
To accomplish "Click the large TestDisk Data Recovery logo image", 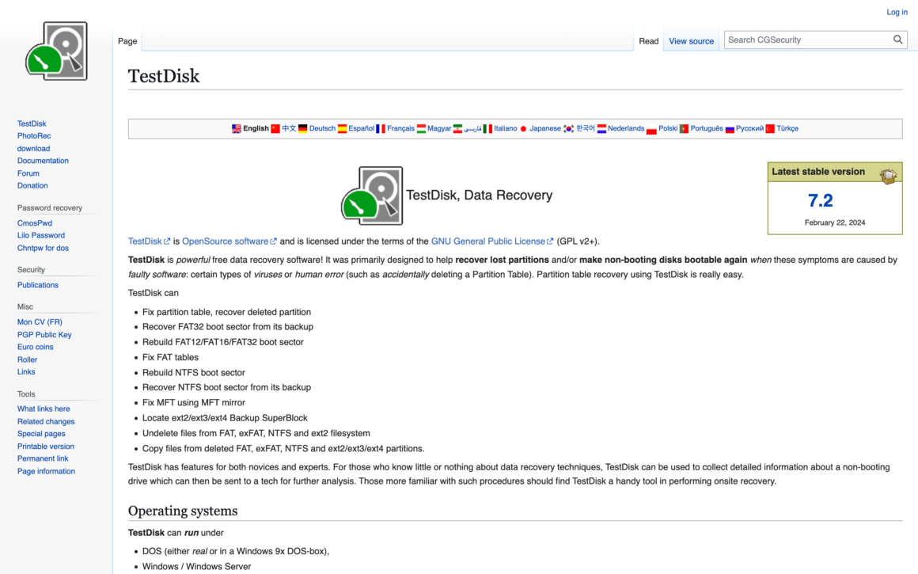I will click(x=372, y=196).
